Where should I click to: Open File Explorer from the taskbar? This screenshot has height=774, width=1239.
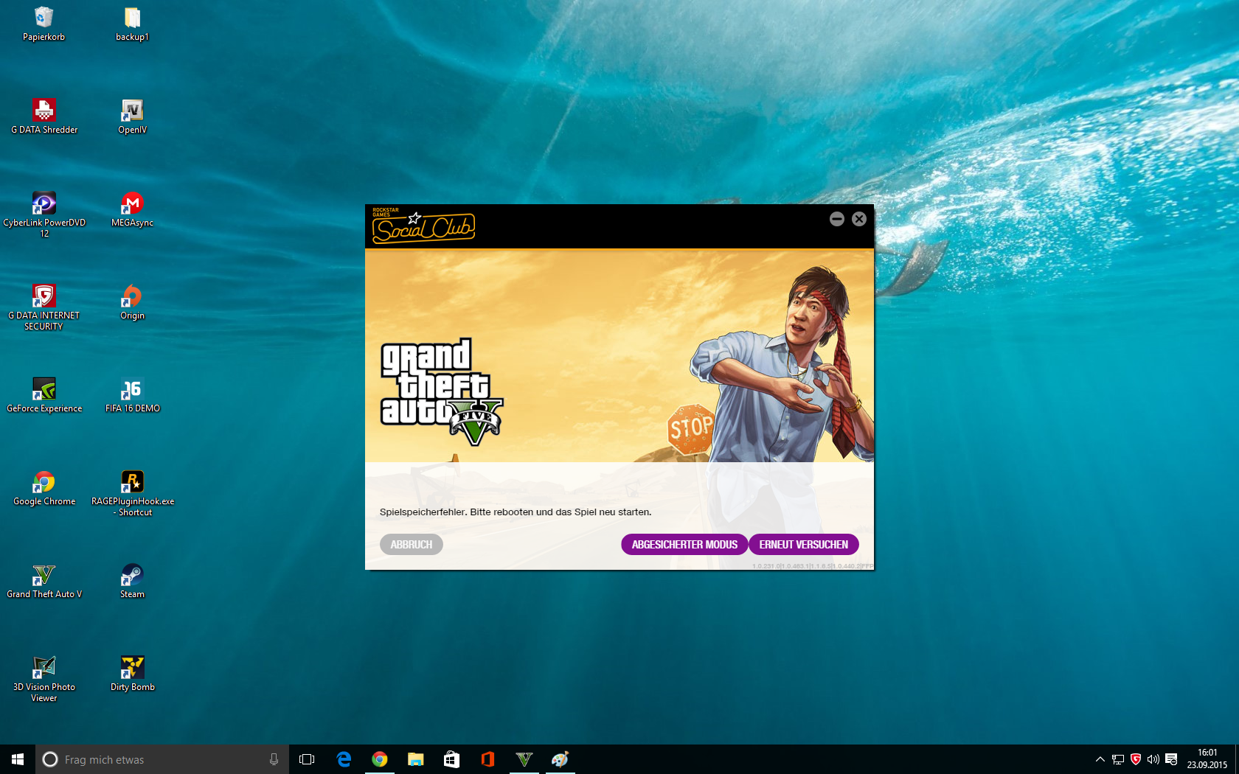pyautogui.click(x=416, y=759)
